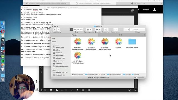178x100 pixels.
Task: Switch to the JUCE tab in Finder
Action: tap(121, 35)
